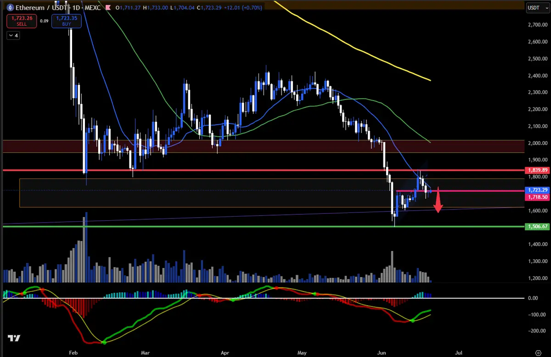Click the pink flag icon beside MEXC
The image size is (551, 357).
pos(108,8)
